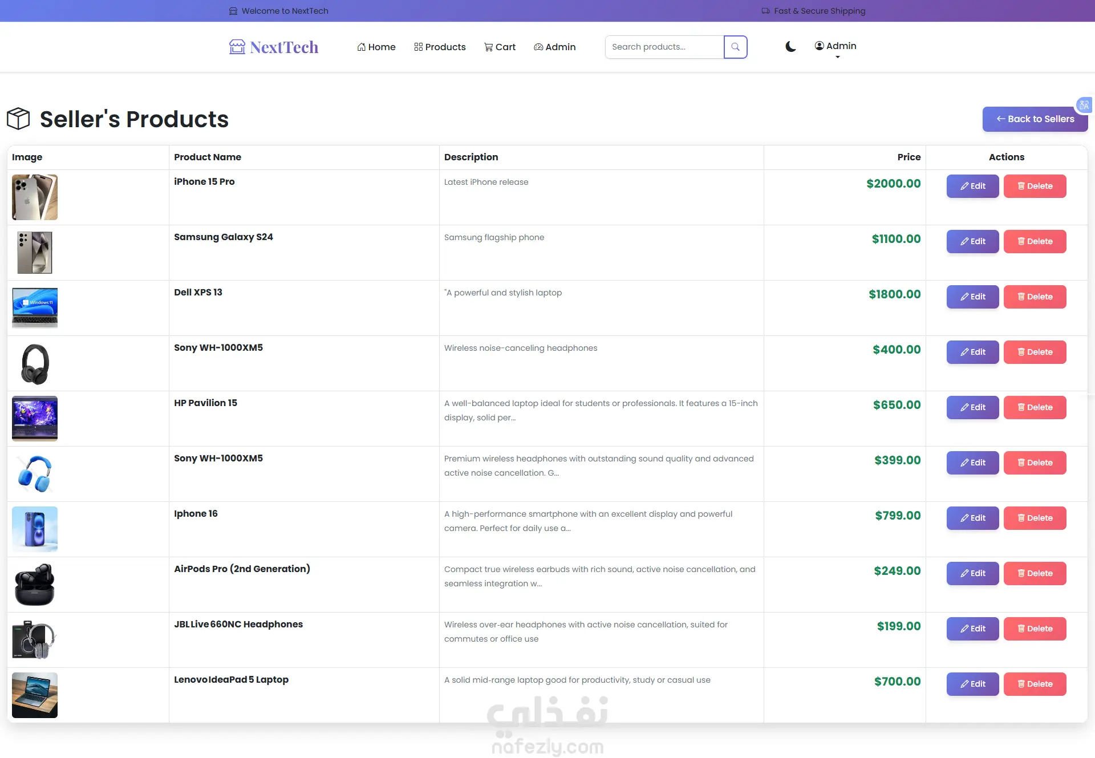Expand the Admin user dropdown

click(x=836, y=47)
